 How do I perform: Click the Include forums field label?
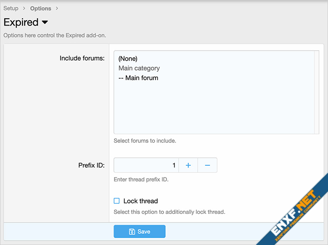coord(82,58)
